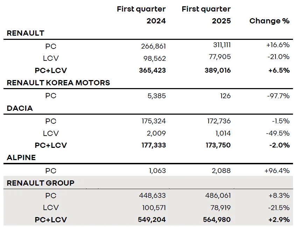
Task: Click the DACIA section heading
Action: pyautogui.click(x=20, y=108)
